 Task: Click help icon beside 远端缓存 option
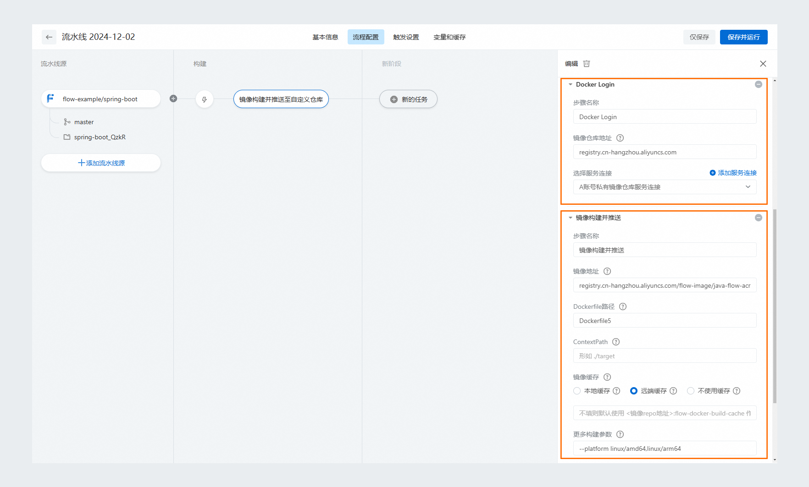click(x=673, y=391)
